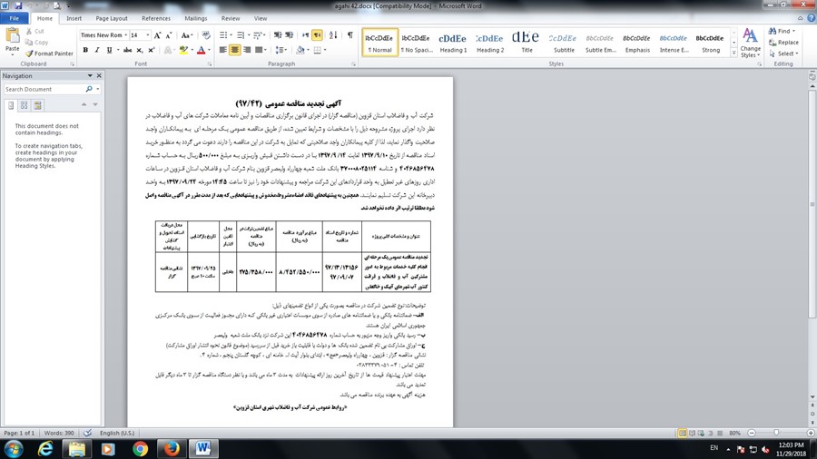Toggle Bold formatting on

click(84, 50)
